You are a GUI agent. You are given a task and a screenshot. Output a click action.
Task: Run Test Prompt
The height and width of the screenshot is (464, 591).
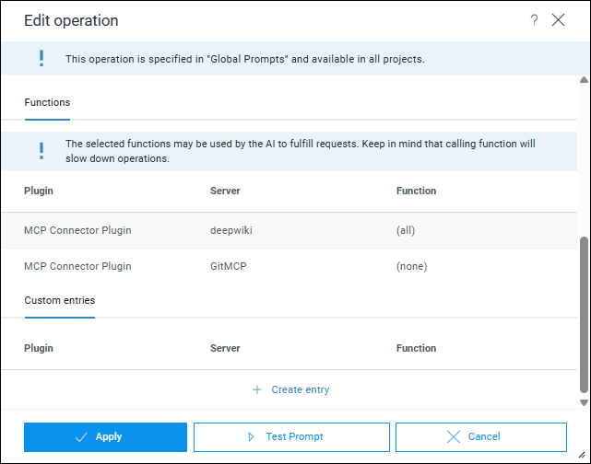pyautogui.click(x=291, y=436)
